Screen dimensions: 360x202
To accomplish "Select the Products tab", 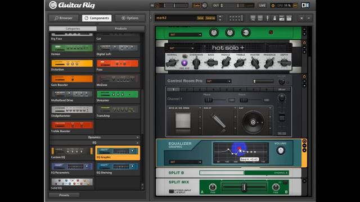I will coord(121,29).
